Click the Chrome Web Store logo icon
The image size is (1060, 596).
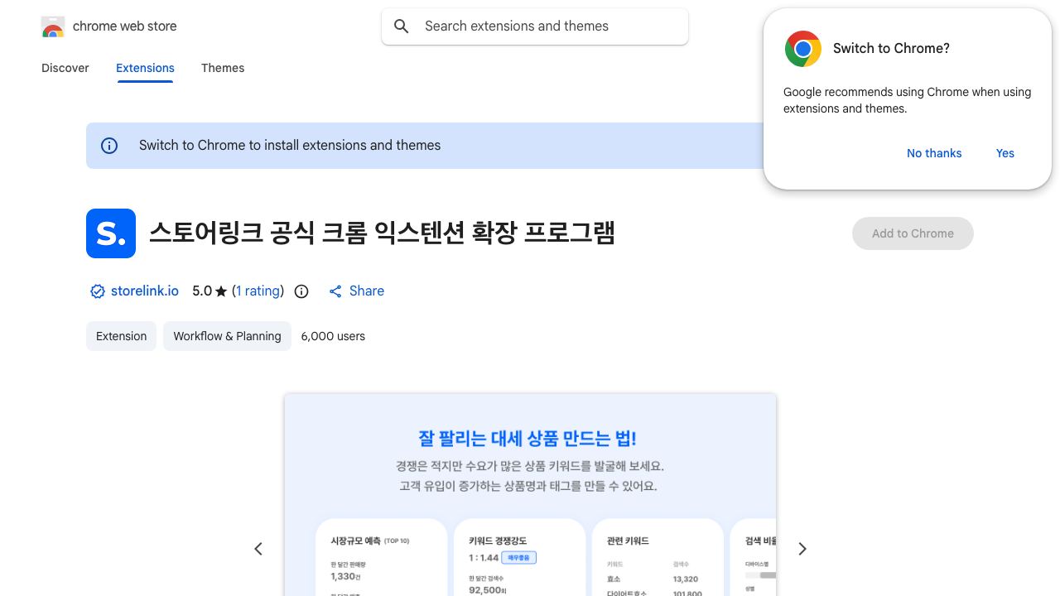(53, 26)
